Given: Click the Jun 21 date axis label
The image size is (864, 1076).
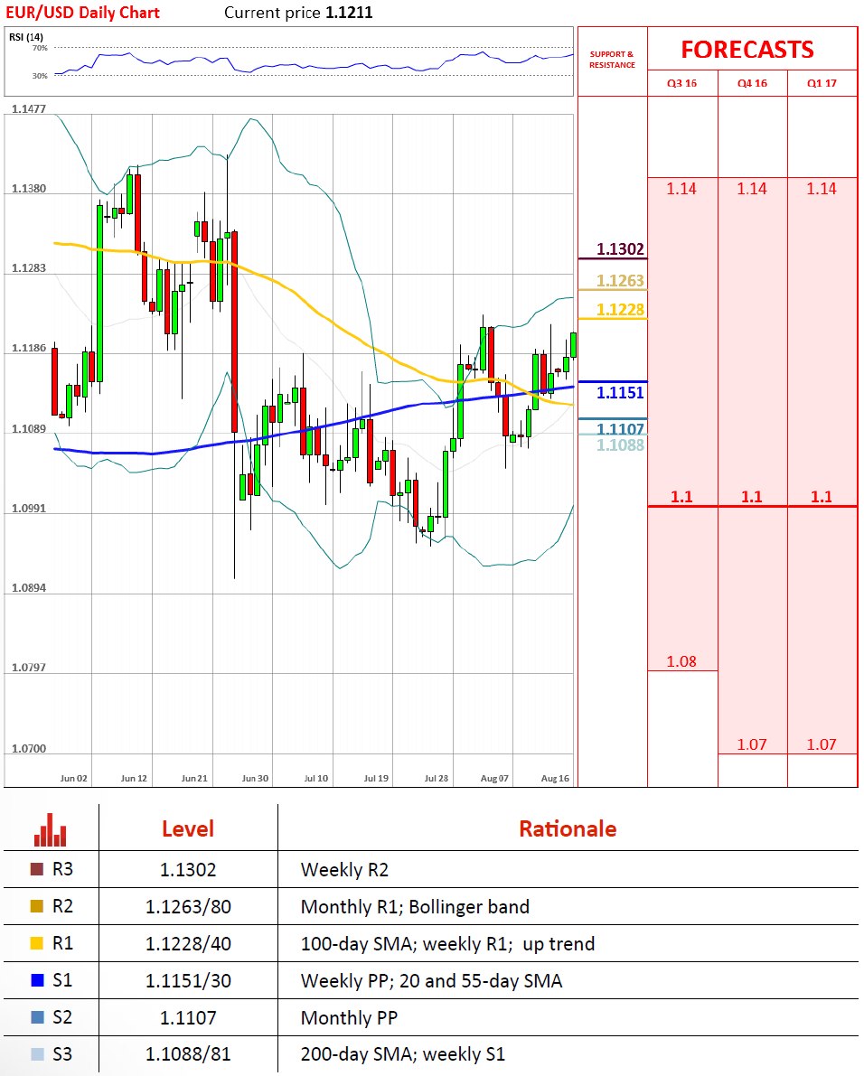Looking at the screenshot, I should tap(194, 778).
